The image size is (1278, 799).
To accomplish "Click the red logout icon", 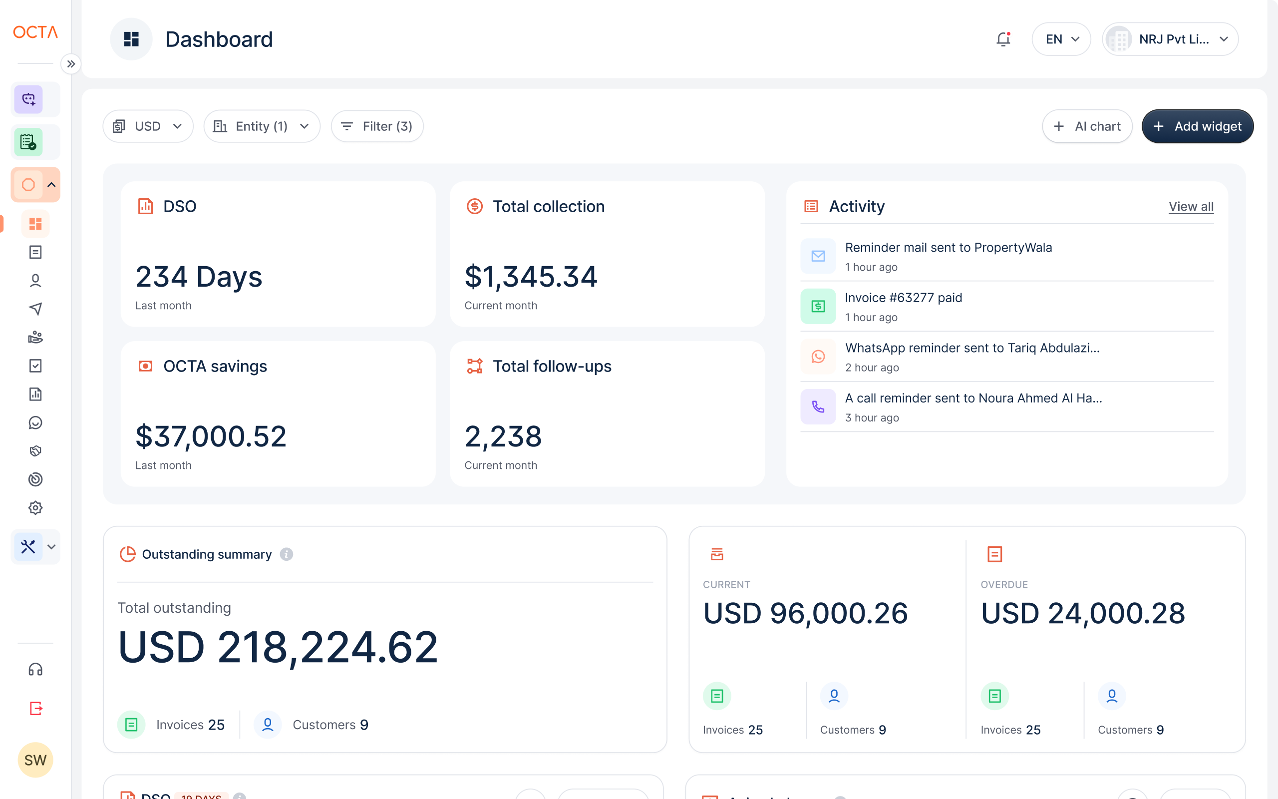I will click(x=35, y=709).
